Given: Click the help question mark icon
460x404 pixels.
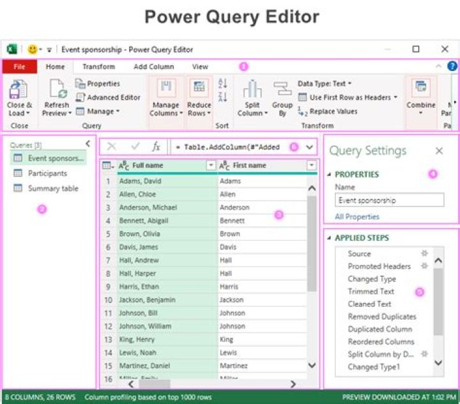Looking at the screenshot, I should click(452, 66).
